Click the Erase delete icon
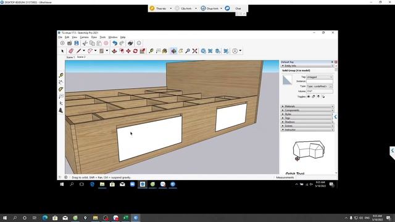The image size is (395, 222). [x=106, y=43]
